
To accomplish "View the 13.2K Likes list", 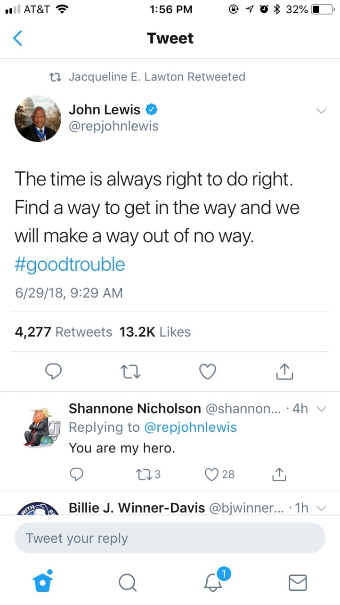I will click(x=155, y=332).
